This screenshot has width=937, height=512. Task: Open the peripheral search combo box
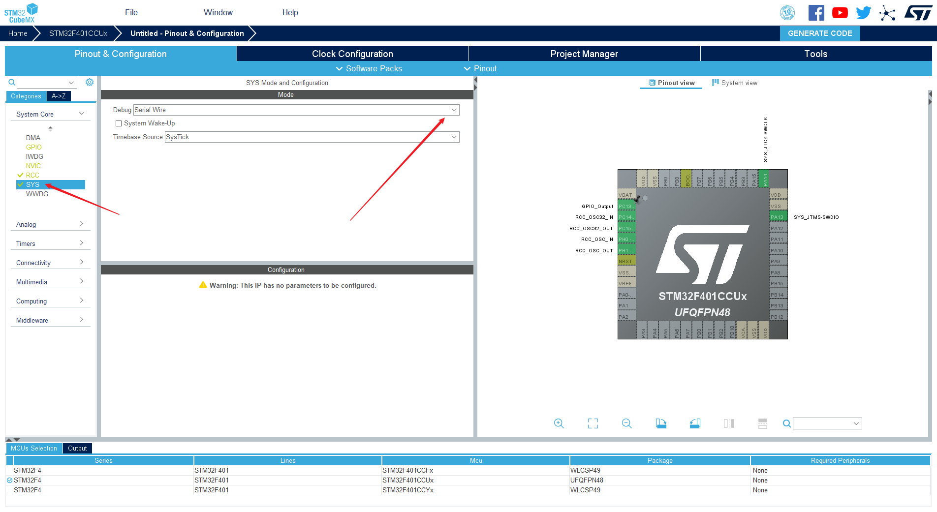point(47,82)
